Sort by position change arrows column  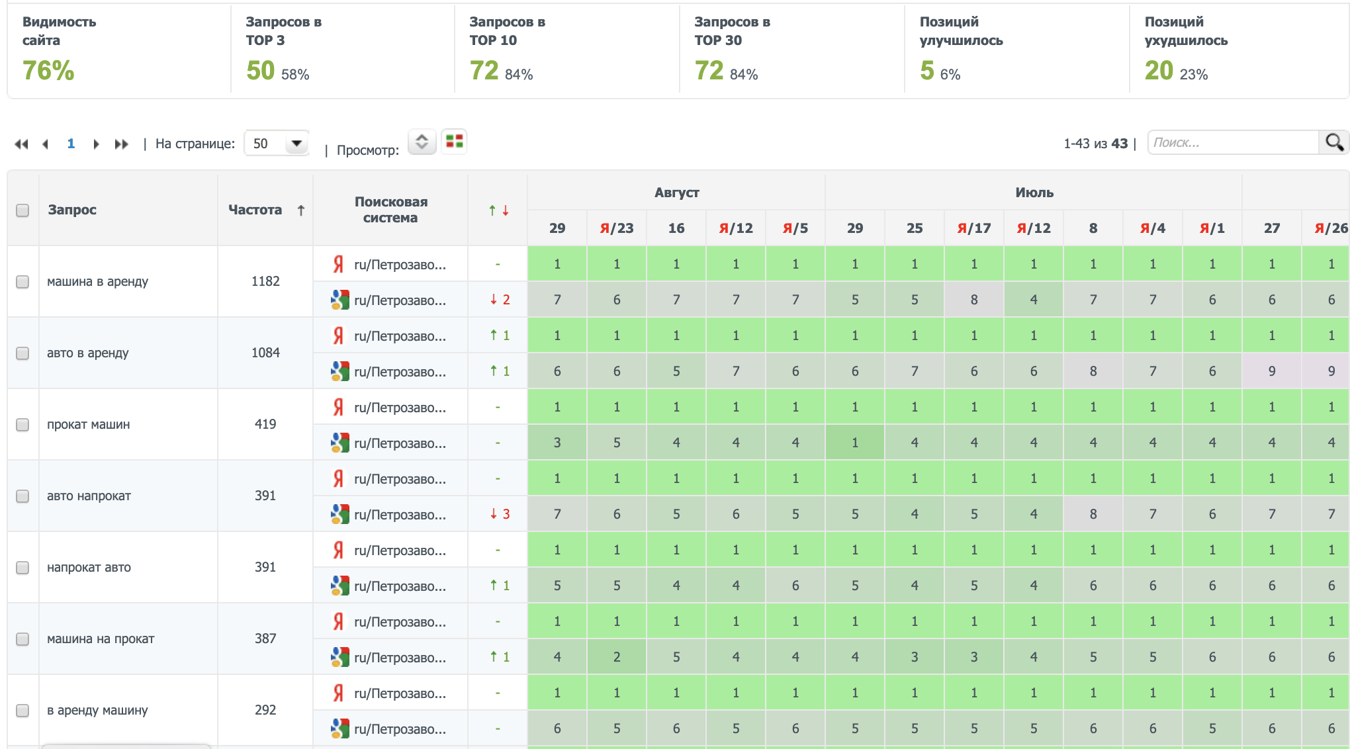(498, 210)
